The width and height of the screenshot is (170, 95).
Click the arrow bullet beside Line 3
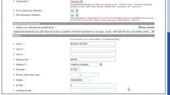[x=14, y=54]
